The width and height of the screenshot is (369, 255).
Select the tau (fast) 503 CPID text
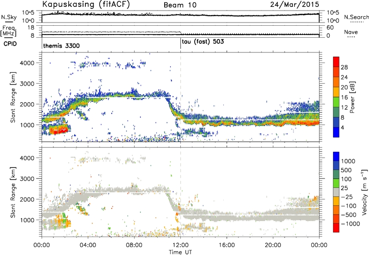coord(203,42)
